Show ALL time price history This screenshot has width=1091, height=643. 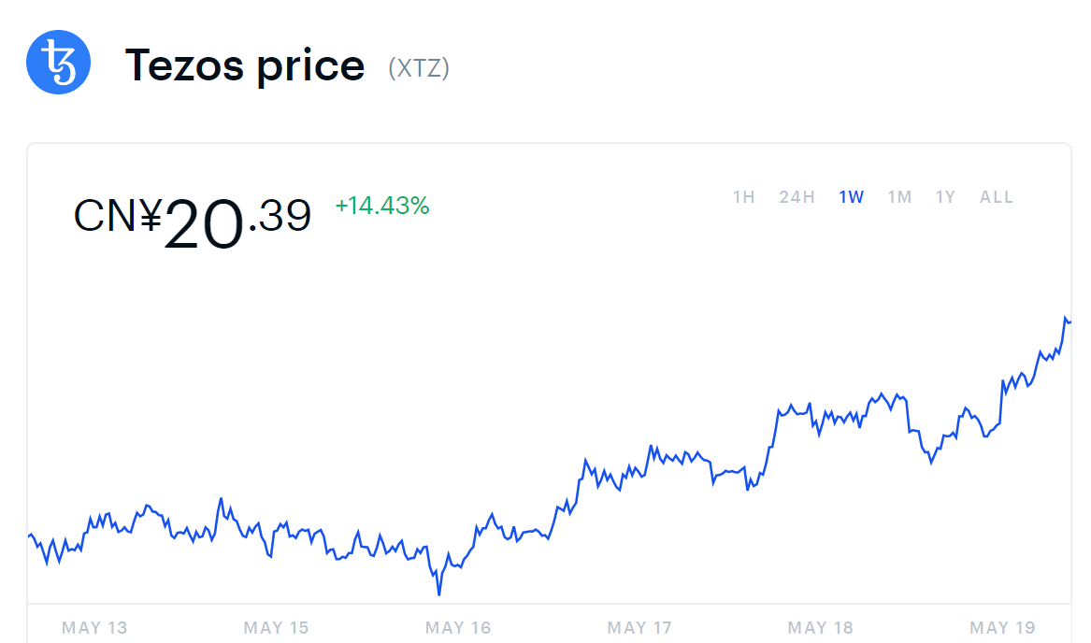997,197
